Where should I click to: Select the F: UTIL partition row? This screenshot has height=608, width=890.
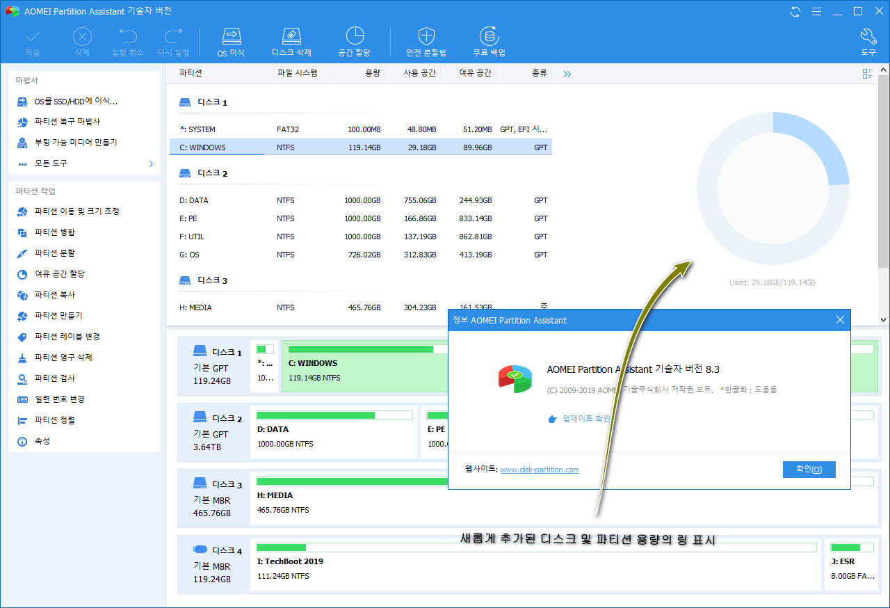click(361, 237)
